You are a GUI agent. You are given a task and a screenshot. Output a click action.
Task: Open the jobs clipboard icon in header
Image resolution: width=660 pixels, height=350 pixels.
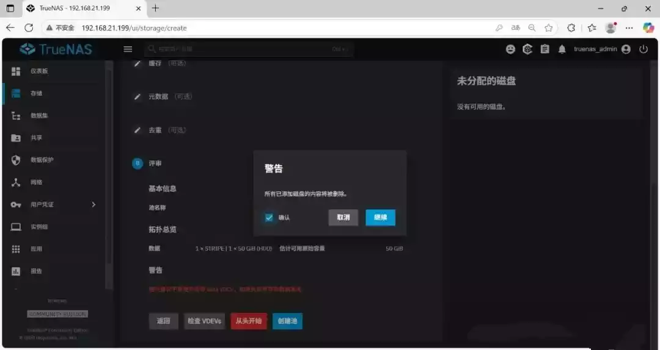click(544, 49)
